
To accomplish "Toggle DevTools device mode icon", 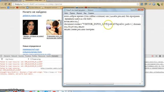I will (x=1, y=56).
